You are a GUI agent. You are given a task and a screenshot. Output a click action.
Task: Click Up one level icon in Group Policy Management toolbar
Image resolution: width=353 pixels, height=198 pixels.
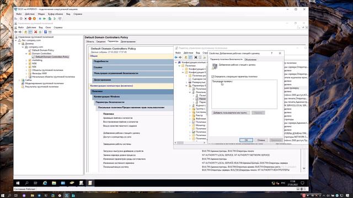click(26, 32)
